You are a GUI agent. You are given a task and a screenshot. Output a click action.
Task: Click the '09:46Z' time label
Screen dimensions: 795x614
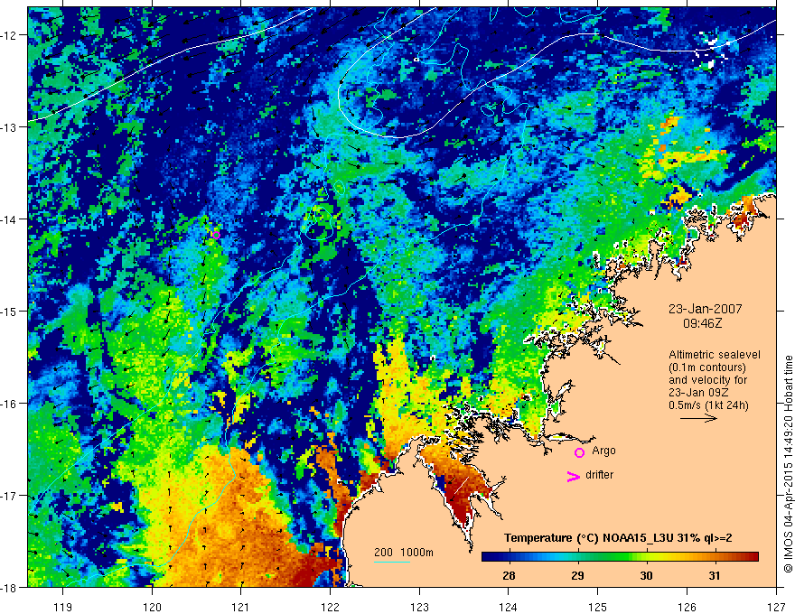tap(702, 323)
